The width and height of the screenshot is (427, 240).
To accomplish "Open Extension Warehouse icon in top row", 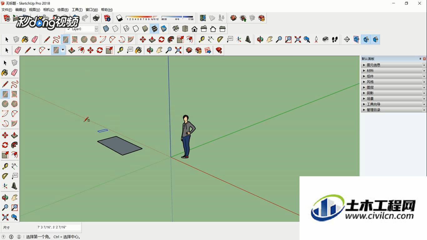I will [262, 18].
